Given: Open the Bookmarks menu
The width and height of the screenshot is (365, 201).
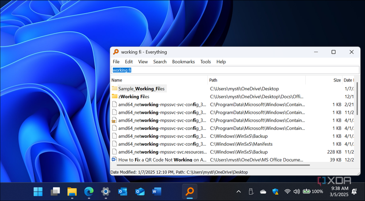Looking at the screenshot, I should pyautogui.click(x=184, y=62).
